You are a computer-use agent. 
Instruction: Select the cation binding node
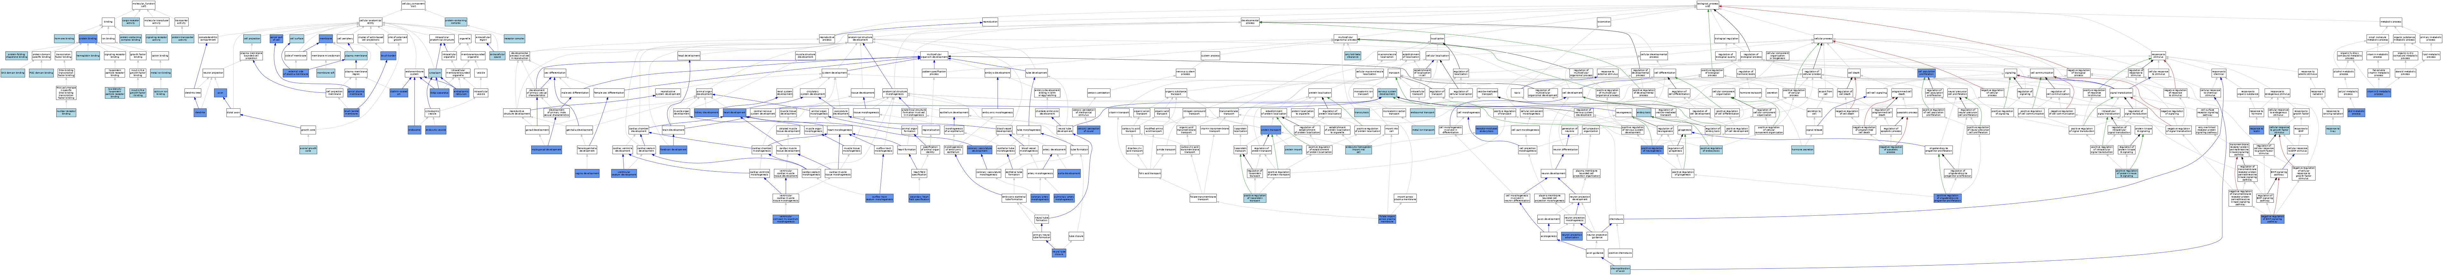tap(160, 56)
